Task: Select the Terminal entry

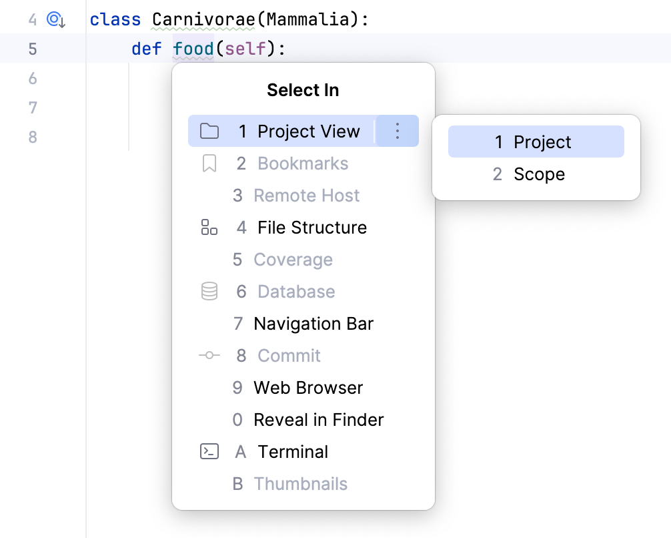Action: (293, 452)
